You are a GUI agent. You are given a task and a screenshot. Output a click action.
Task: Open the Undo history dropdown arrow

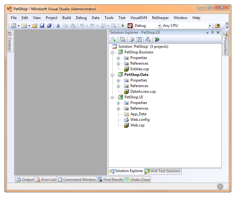pyautogui.click(x=87, y=26)
